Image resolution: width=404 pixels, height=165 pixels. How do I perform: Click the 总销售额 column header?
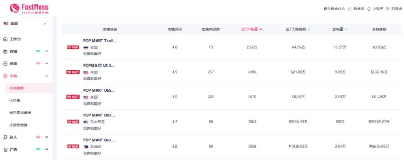379,29
